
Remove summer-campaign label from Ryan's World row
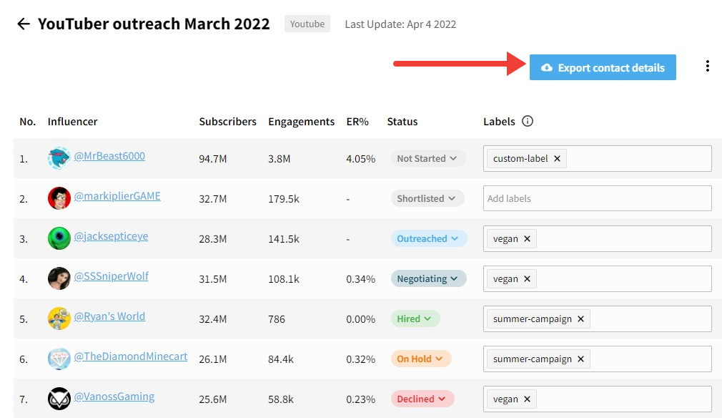pyautogui.click(x=580, y=319)
